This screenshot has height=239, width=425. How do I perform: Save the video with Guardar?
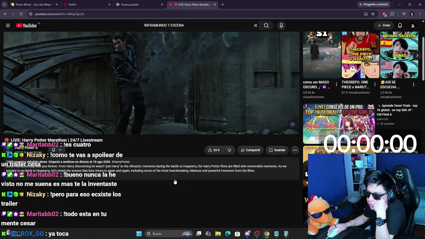click(277, 150)
